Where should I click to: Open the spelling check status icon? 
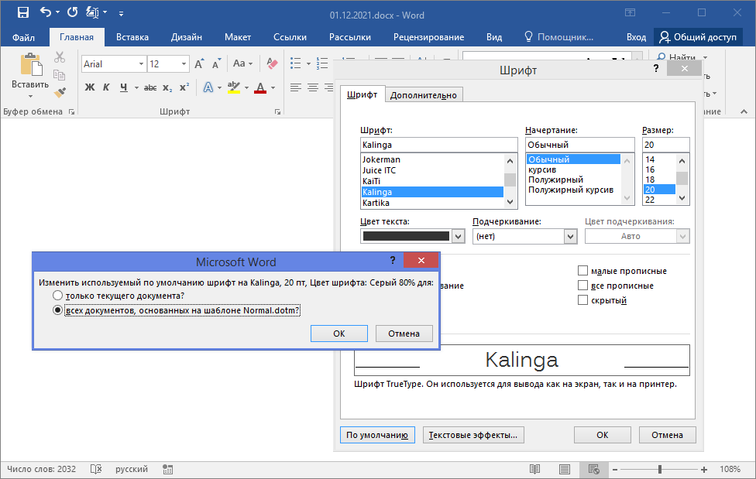[x=96, y=469]
